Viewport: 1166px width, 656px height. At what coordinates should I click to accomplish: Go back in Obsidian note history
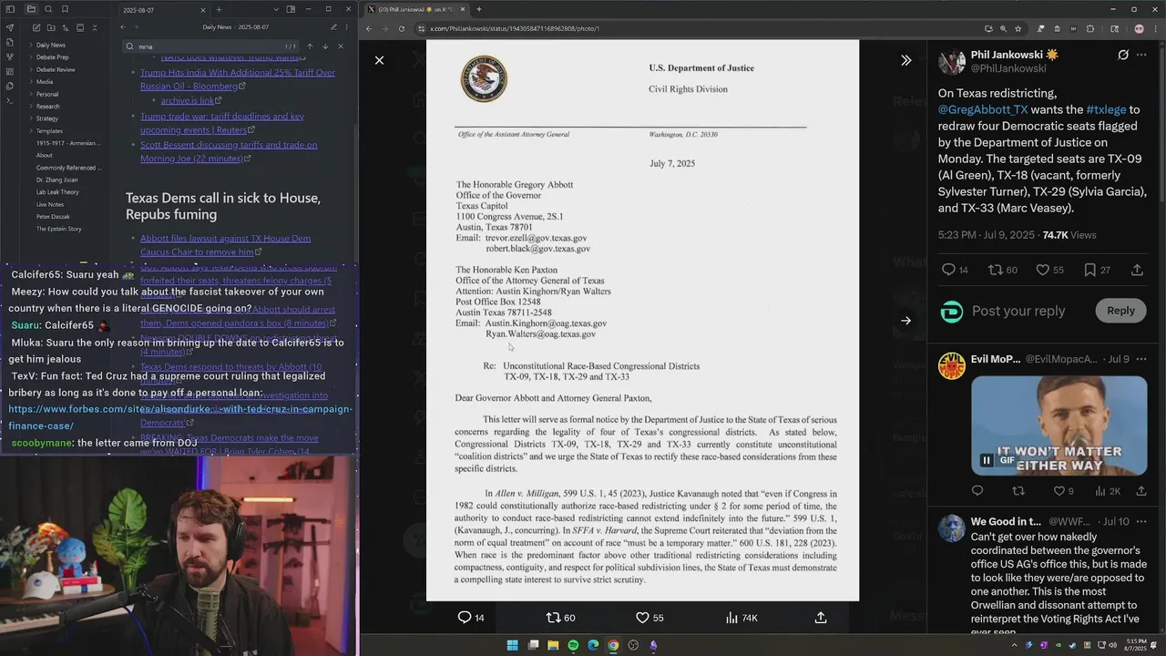pyautogui.click(x=123, y=27)
